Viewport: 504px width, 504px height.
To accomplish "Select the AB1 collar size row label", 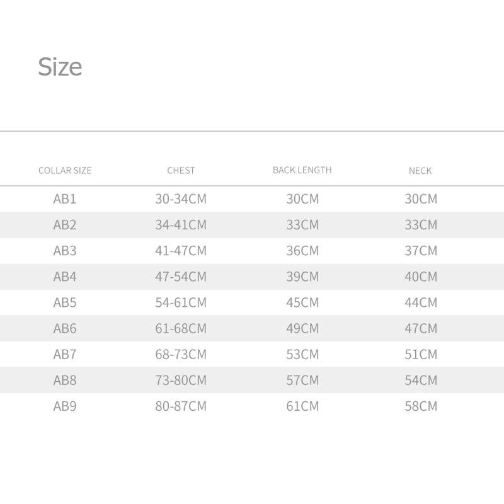I will (65, 199).
